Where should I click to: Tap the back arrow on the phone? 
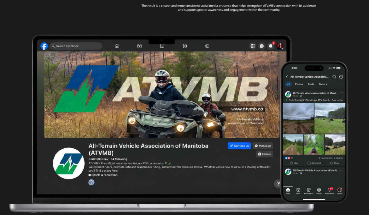[287, 77]
